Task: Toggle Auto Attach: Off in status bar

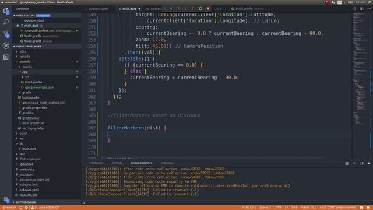Action: coord(49,208)
